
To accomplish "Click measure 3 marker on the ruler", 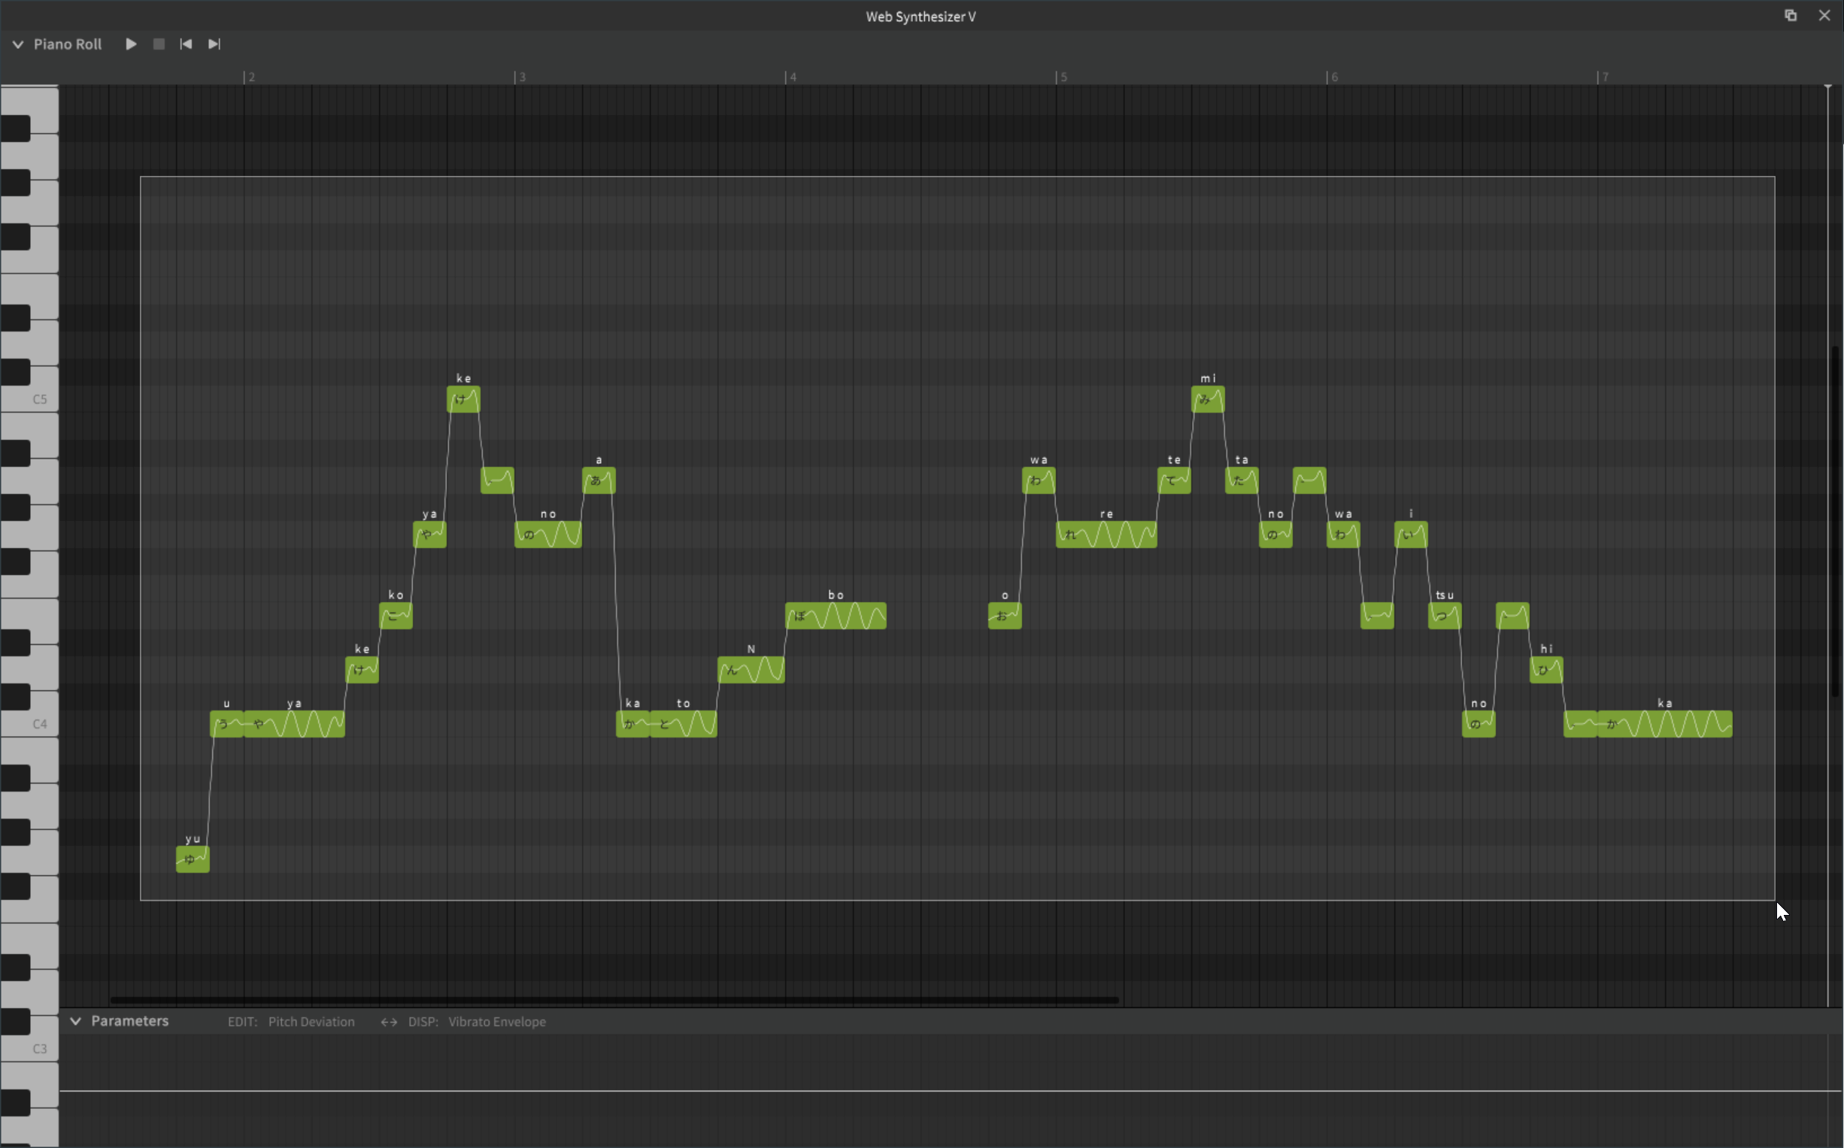I will tap(520, 77).
